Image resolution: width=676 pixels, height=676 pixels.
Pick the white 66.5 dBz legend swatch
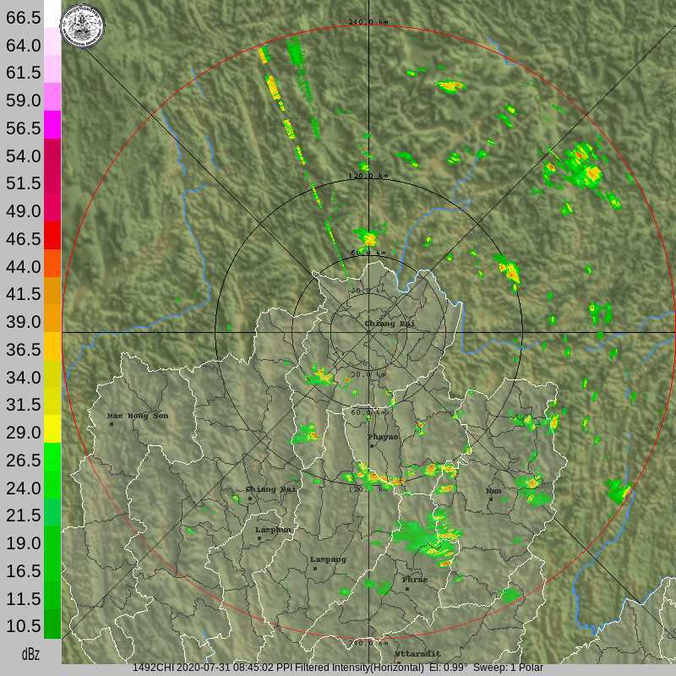click(x=52, y=14)
